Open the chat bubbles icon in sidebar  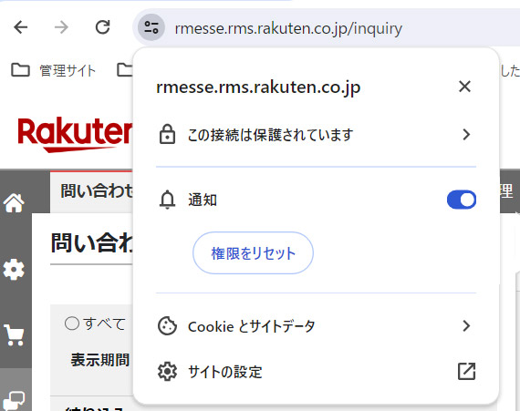(x=15, y=401)
